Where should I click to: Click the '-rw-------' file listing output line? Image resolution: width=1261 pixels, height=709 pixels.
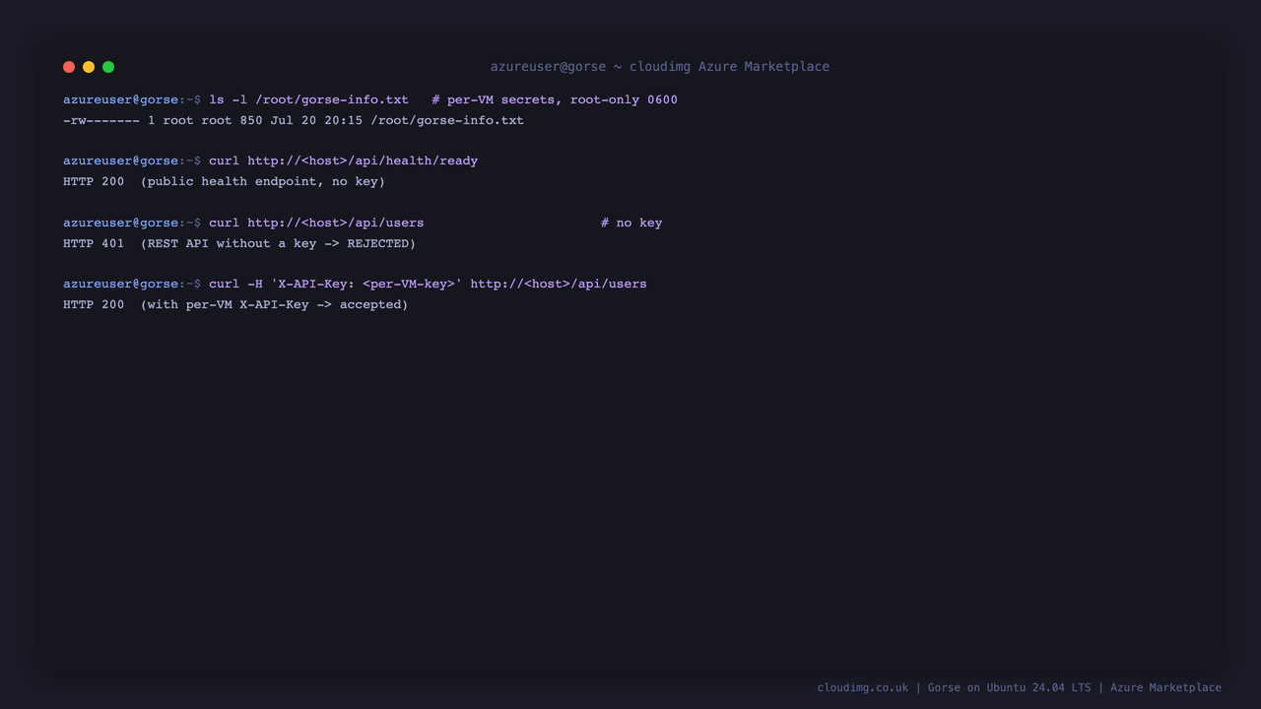[x=294, y=120]
